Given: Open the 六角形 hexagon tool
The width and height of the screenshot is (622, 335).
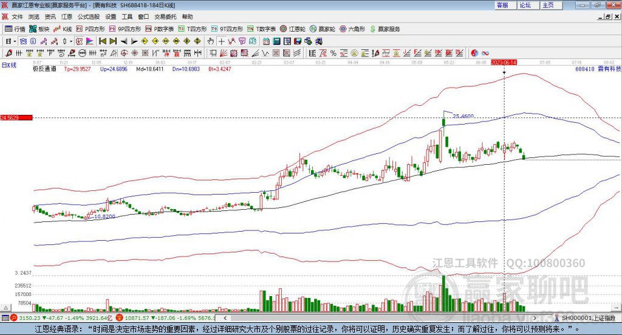Looking at the screenshot, I should coord(352,29).
